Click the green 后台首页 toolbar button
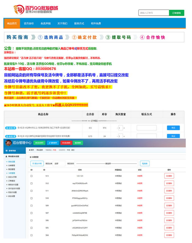Image resolution: width=192 pixels, height=243 pixels. coord(39,143)
